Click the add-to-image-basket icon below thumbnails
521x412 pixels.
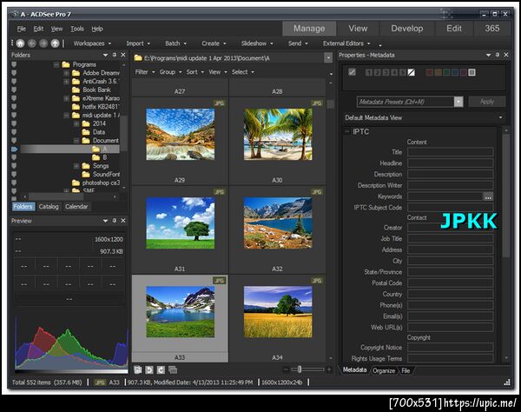[138, 369]
